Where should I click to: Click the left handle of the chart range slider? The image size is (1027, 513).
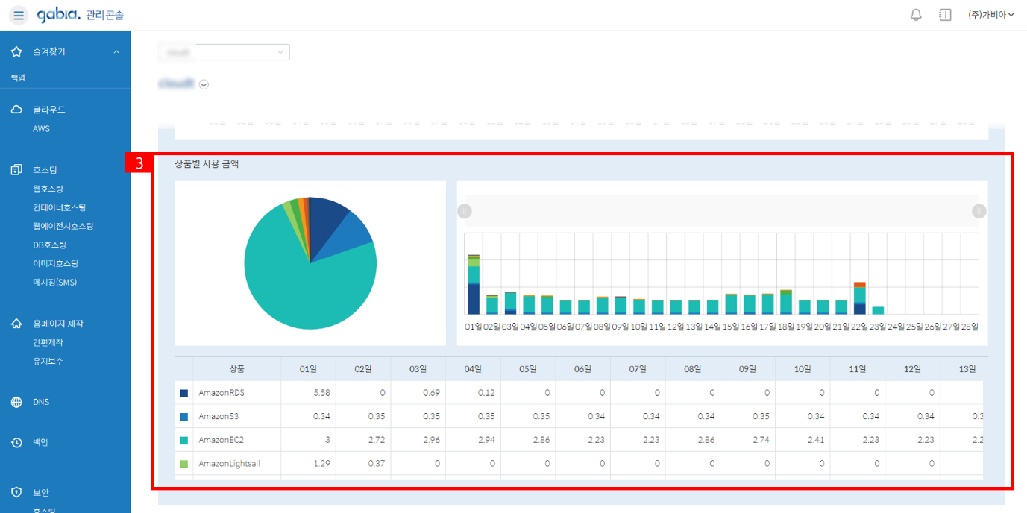click(465, 212)
